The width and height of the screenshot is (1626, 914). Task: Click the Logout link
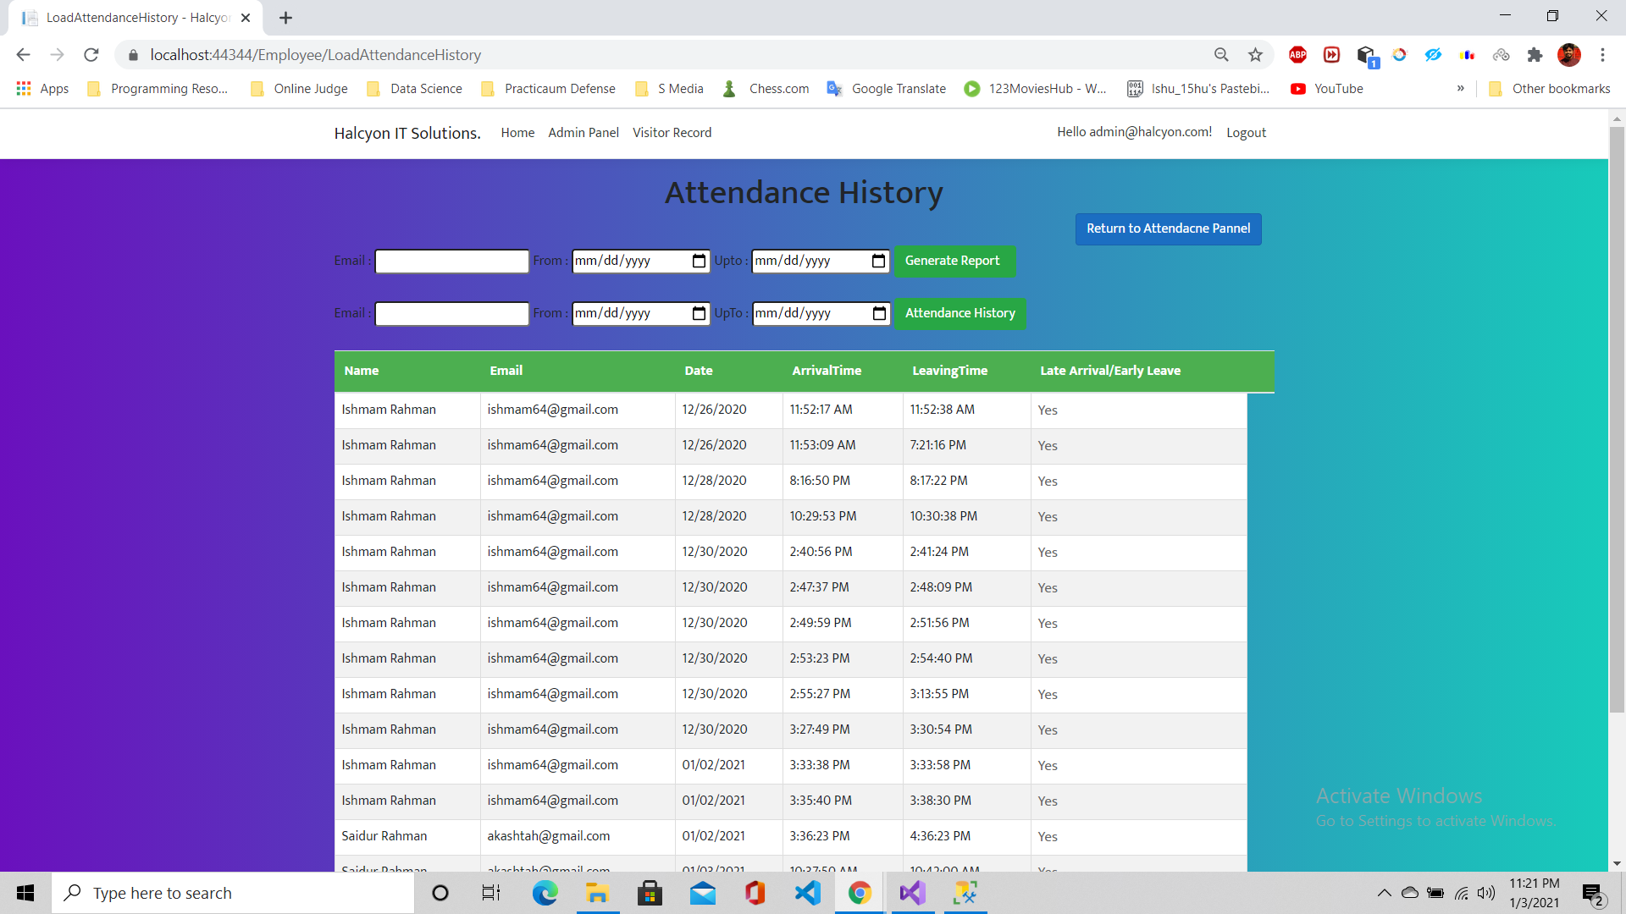(1246, 133)
